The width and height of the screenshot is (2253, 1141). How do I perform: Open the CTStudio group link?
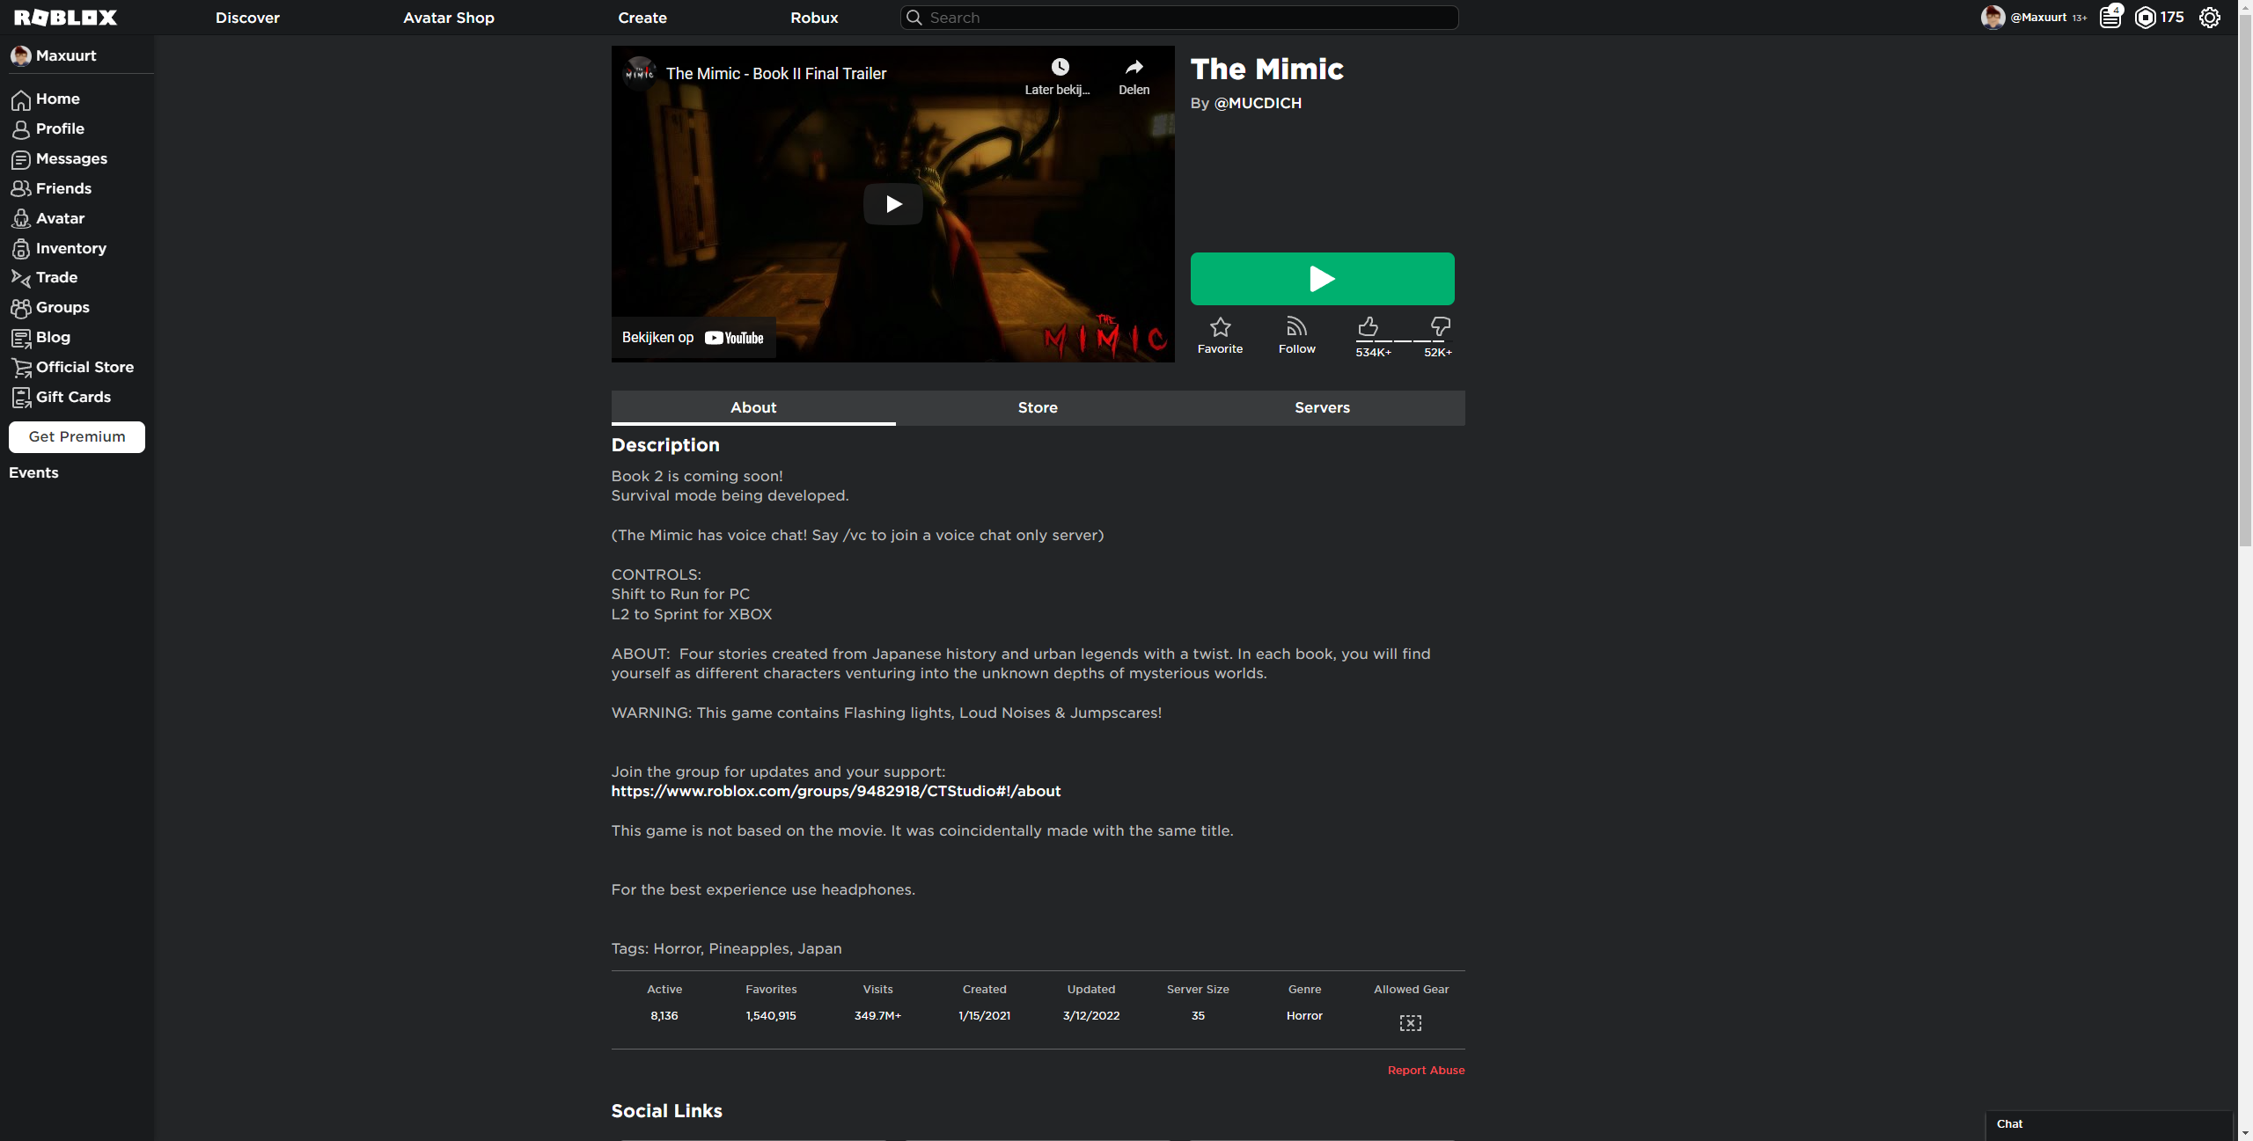835,791
